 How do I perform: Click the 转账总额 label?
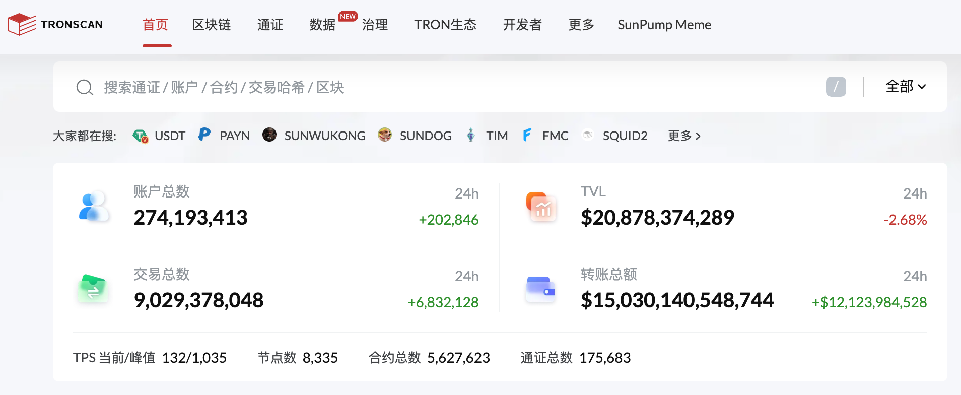[609, 274]
